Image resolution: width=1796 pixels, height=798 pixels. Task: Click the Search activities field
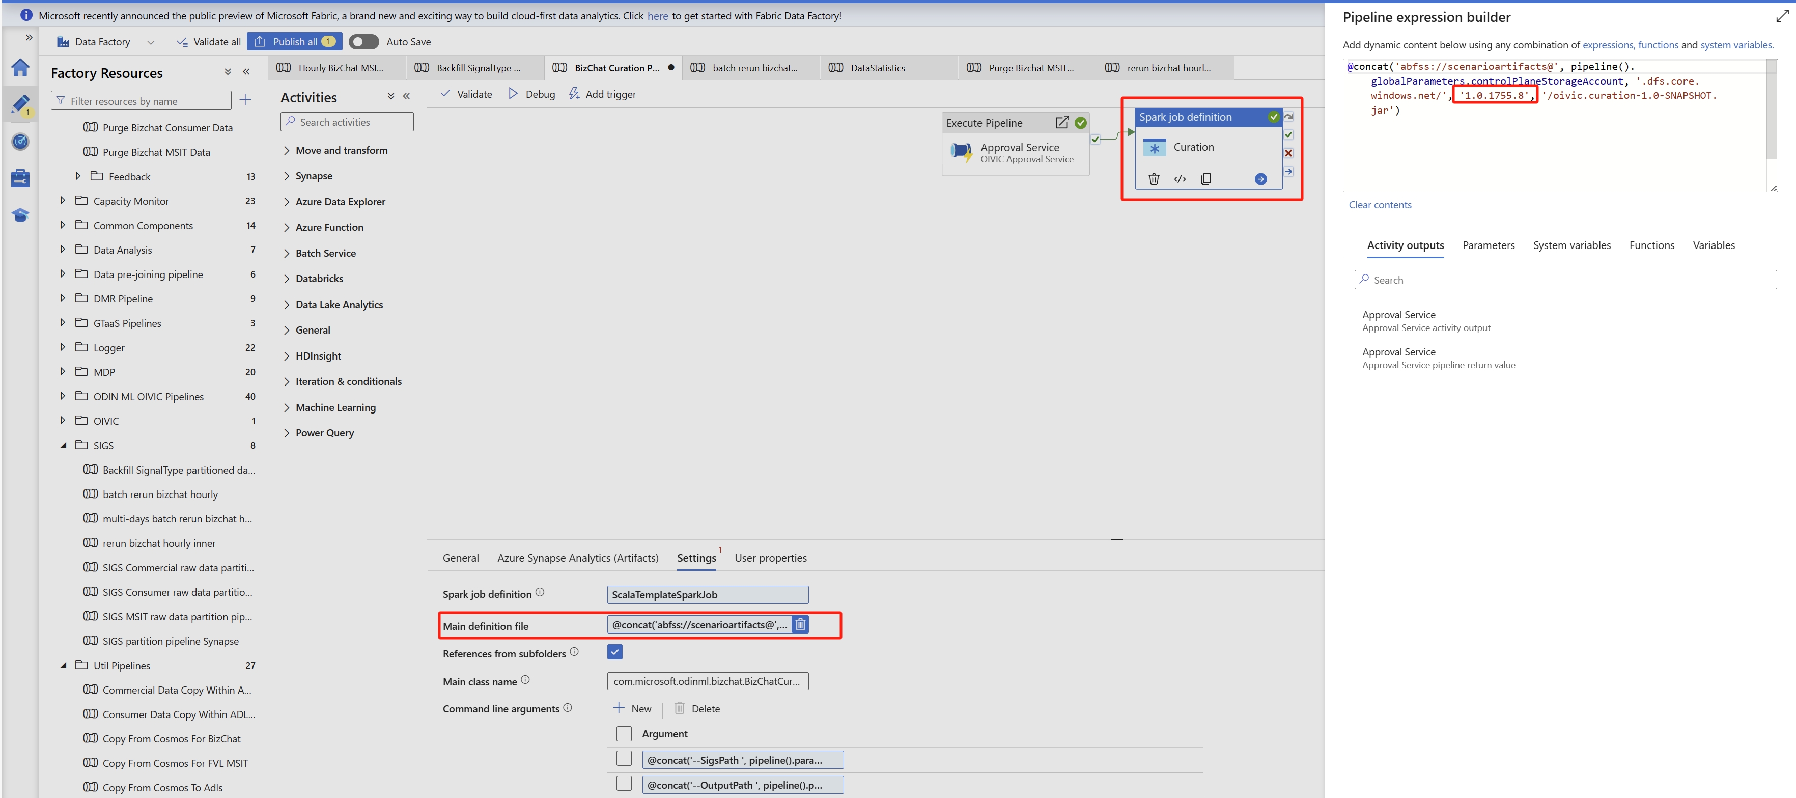click(x=347, y=121)
